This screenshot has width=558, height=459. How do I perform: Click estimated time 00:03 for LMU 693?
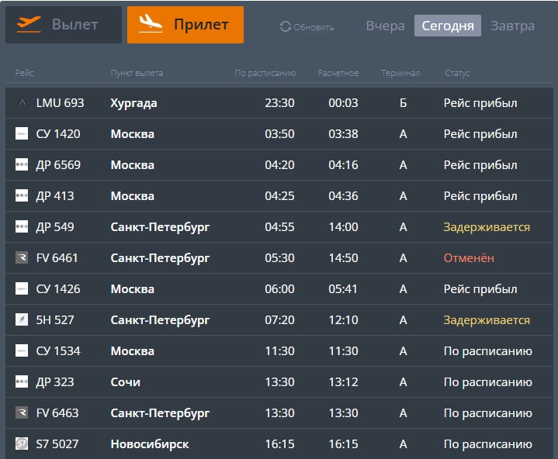click(343, 103)
